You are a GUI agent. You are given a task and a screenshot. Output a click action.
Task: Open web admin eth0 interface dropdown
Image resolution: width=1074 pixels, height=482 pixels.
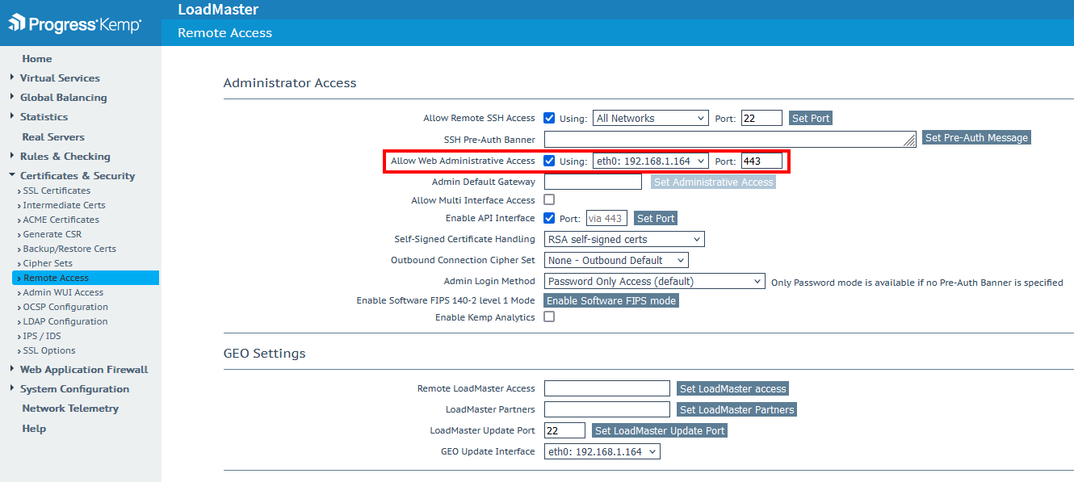point(651,161)
